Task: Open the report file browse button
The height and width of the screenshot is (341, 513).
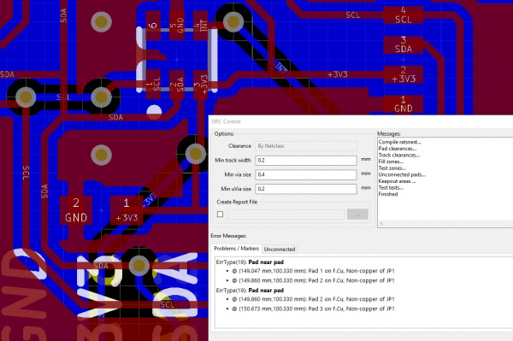Action: tap(357, 215)
